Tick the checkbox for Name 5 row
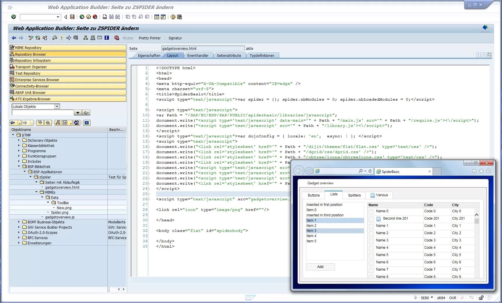 (x=371, y=255)
